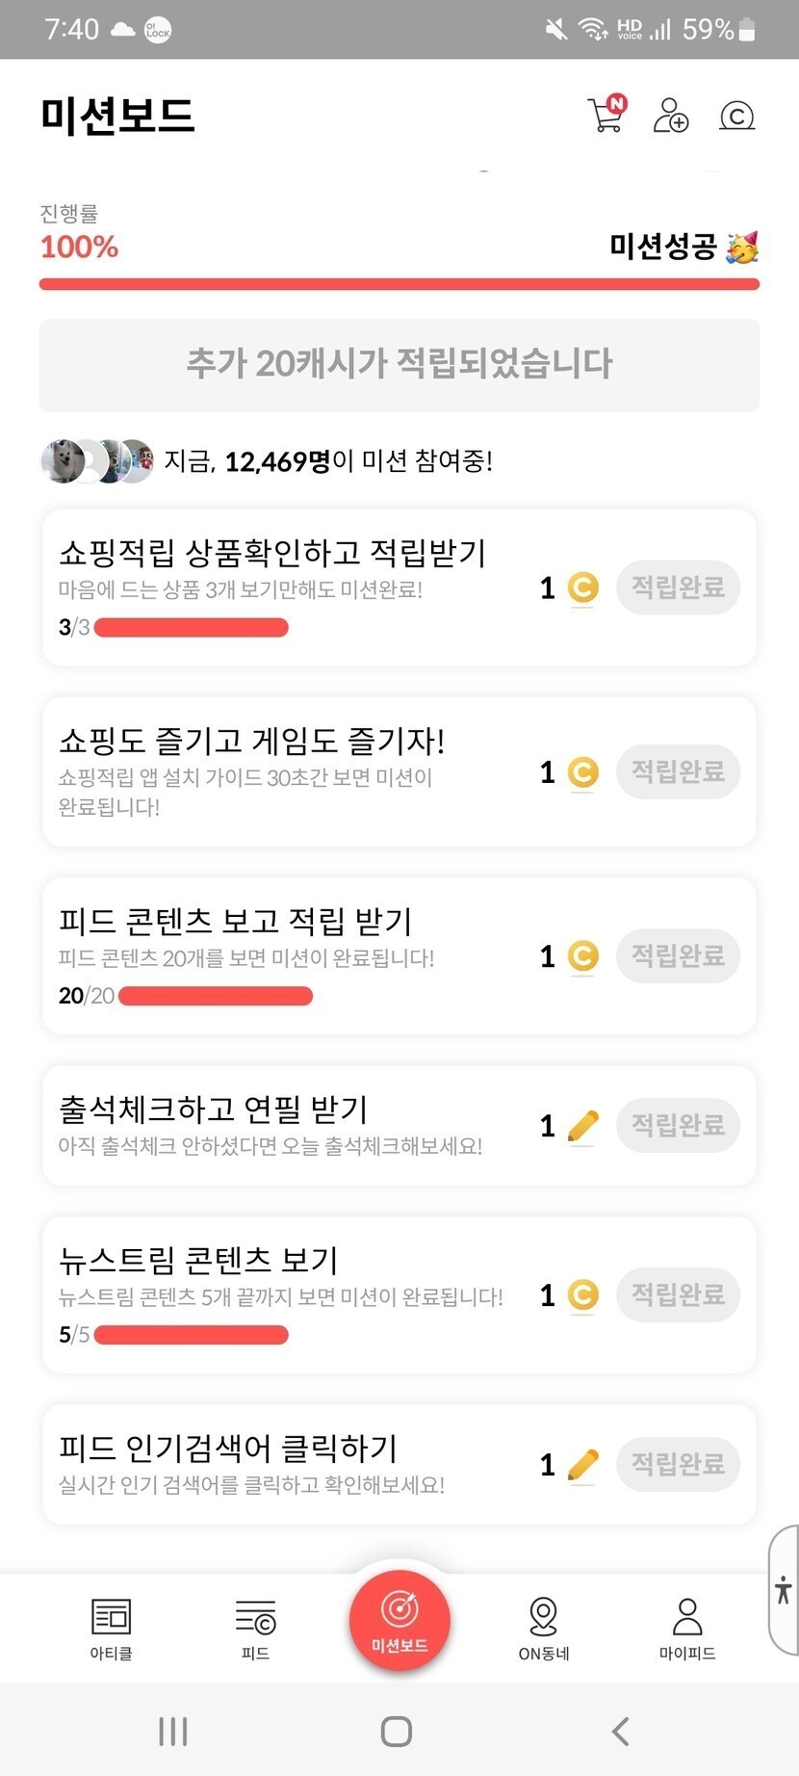This screenshot has height=1776, width=799.
Task: Open the 마이피드 tab
Action: (687, 1628)
